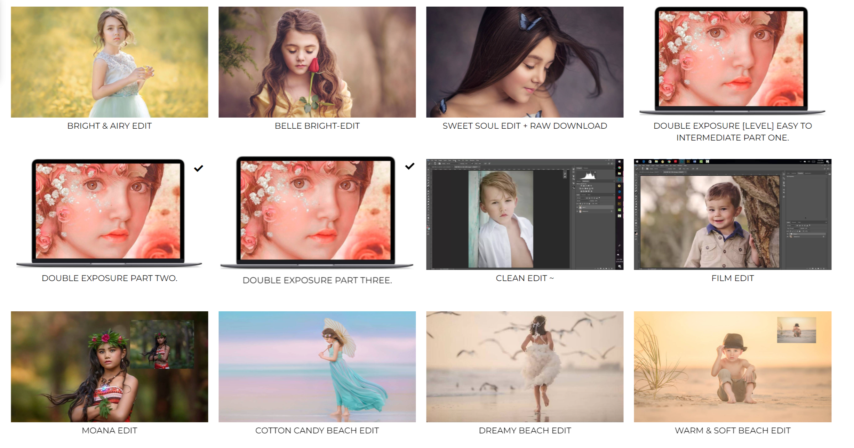Click the DOUBLE EXPOSURE PART THREE title link
Viewport: 854px width, 448px height.
click(x=317, y=280)
